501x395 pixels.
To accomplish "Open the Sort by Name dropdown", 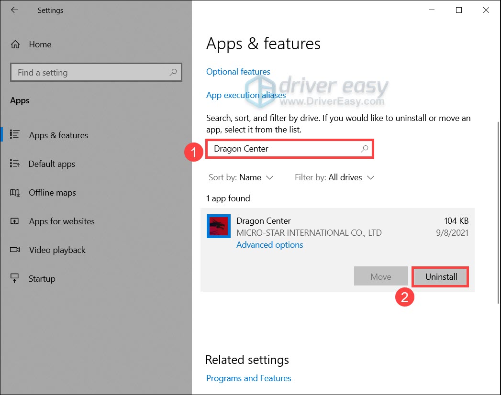I will [x=241, y=177].
